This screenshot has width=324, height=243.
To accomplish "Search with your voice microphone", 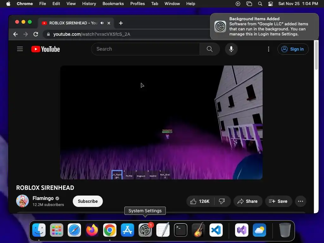I will pos(231,49).
